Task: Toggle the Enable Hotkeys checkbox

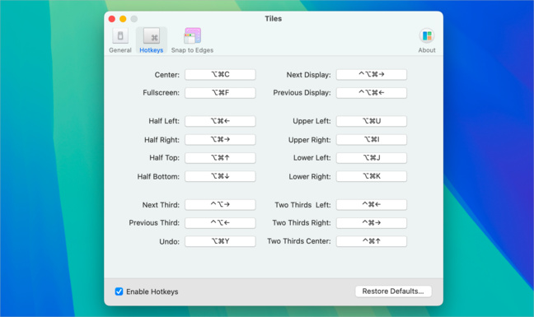Action: tap(119, 291)
